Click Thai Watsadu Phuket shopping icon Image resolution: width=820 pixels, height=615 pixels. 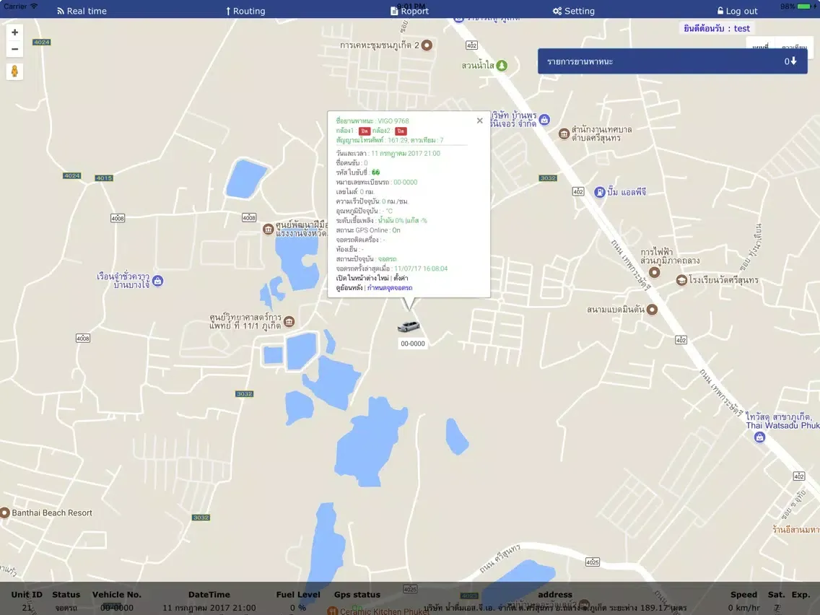coord(760,437)
